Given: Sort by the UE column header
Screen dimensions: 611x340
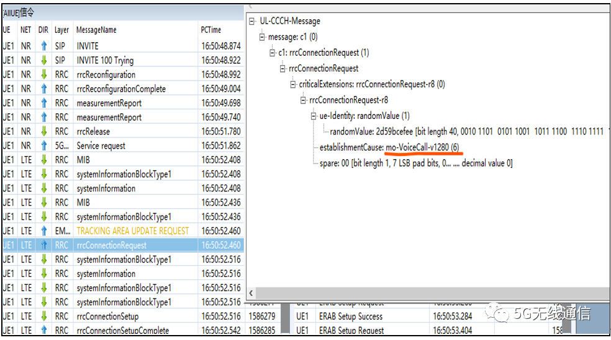Looking at the screenshot, I should [x=7, y=30].
